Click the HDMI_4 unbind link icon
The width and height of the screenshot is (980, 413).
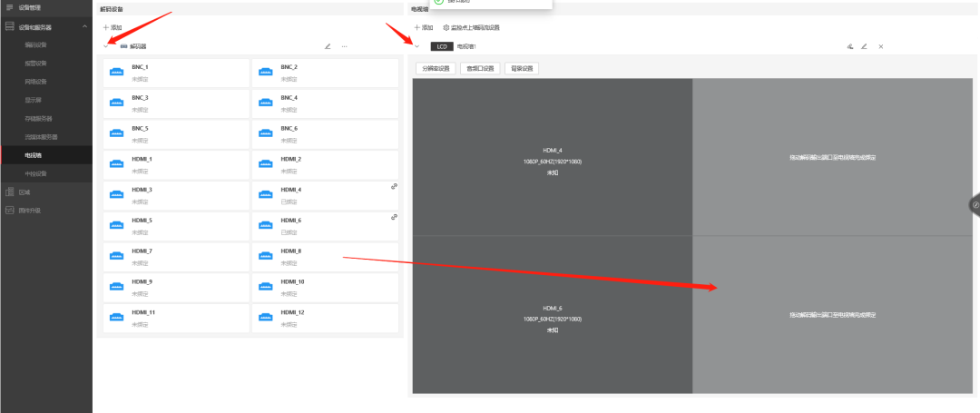click(x=395, y=186)
